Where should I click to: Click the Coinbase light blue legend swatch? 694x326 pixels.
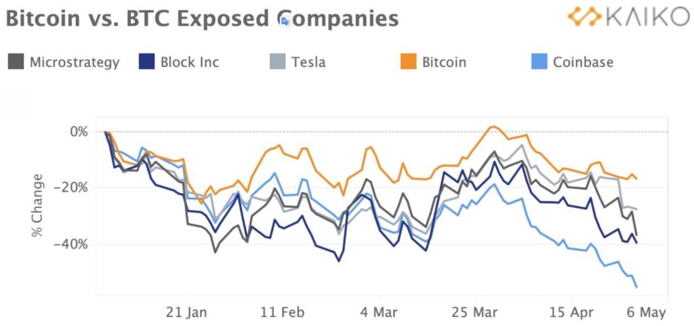coord(539,62)
